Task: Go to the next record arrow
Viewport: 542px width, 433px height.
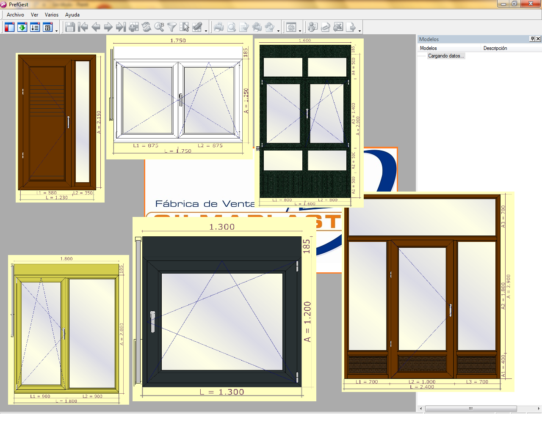Action: (108, 27)
